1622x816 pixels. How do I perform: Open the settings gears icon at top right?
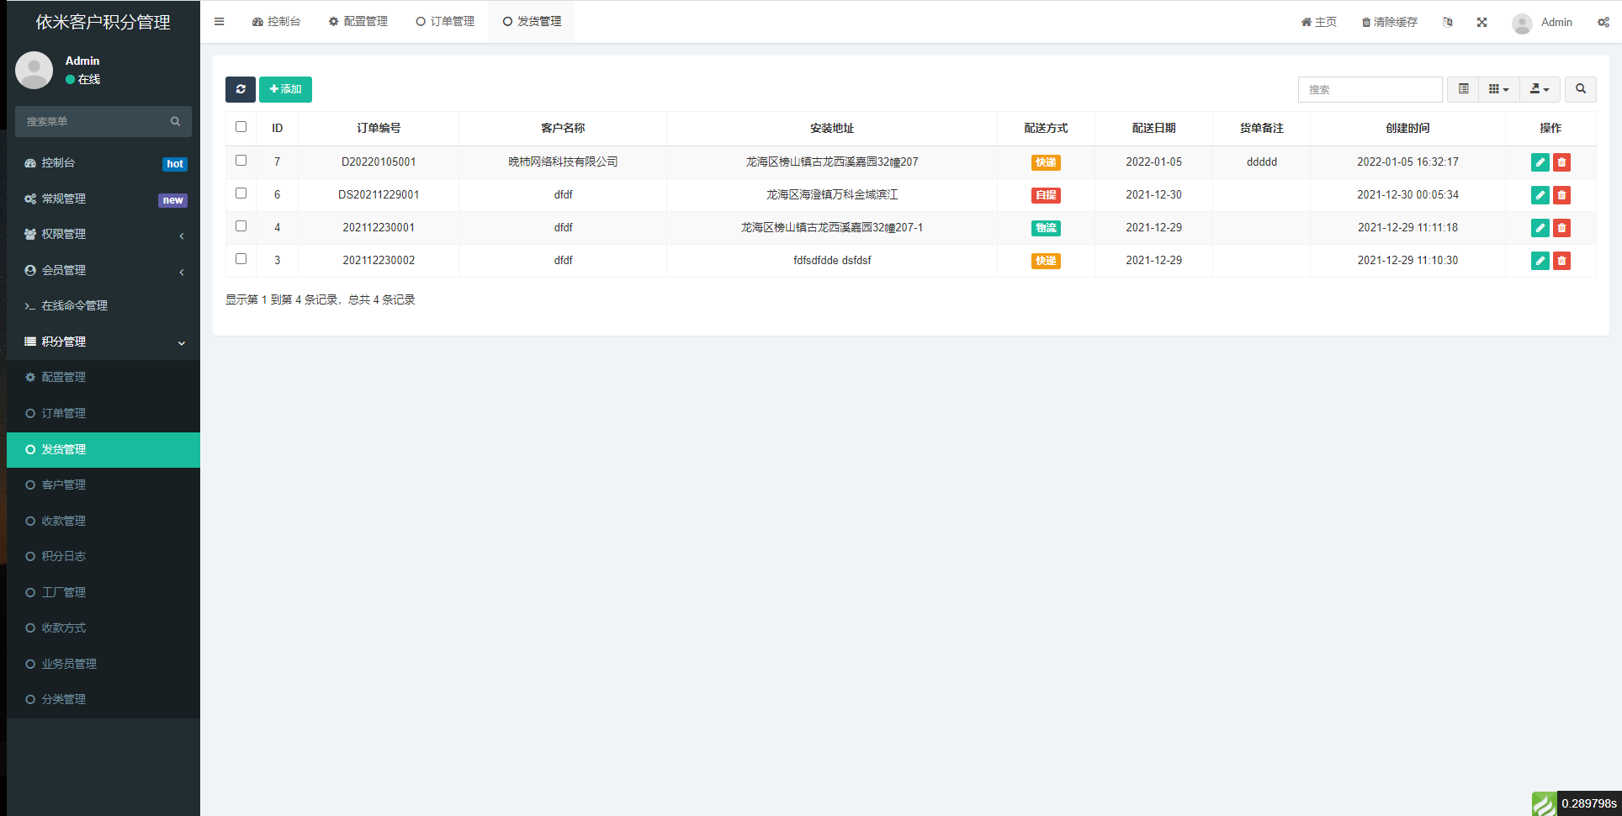tap(1603, 23)
